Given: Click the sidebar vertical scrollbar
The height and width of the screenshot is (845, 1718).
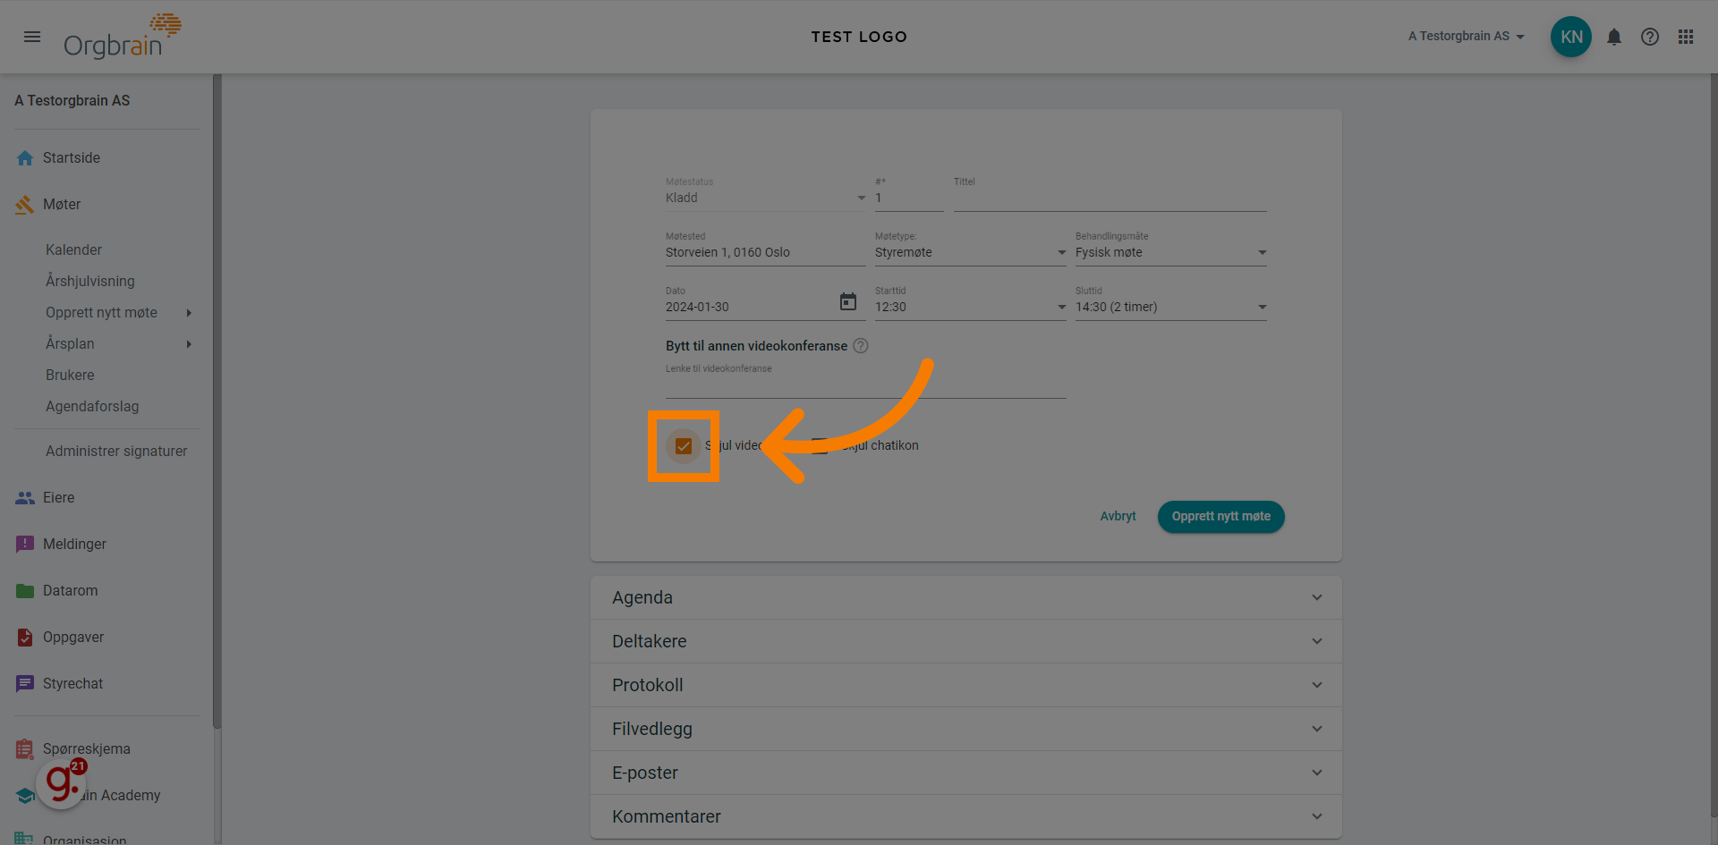Looking at the screenshot, I should tap(217, 402).
